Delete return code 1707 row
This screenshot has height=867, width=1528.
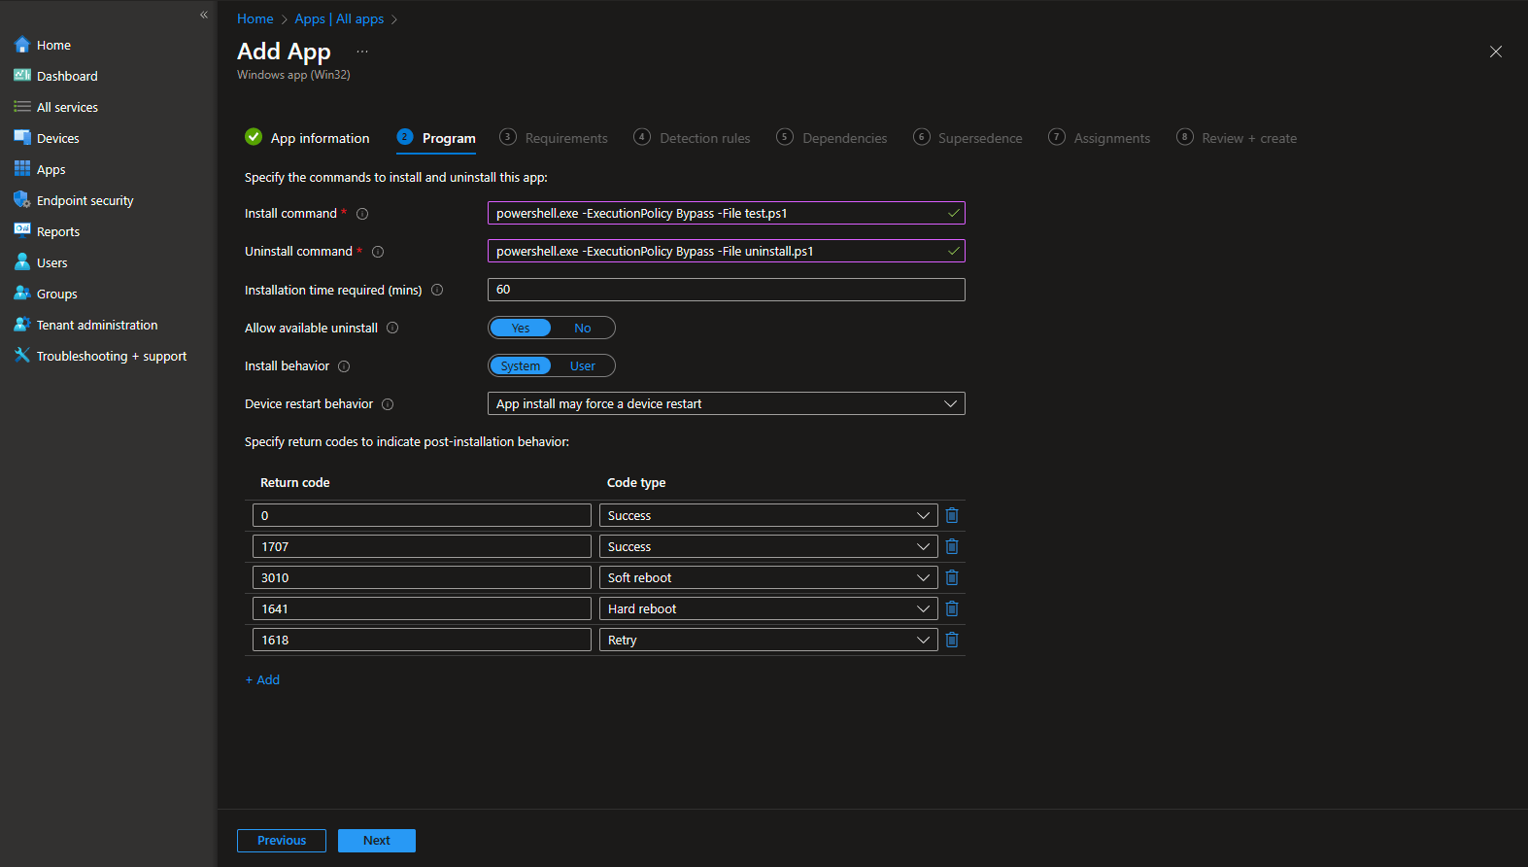pyautogui.click(x=952, y=546)
